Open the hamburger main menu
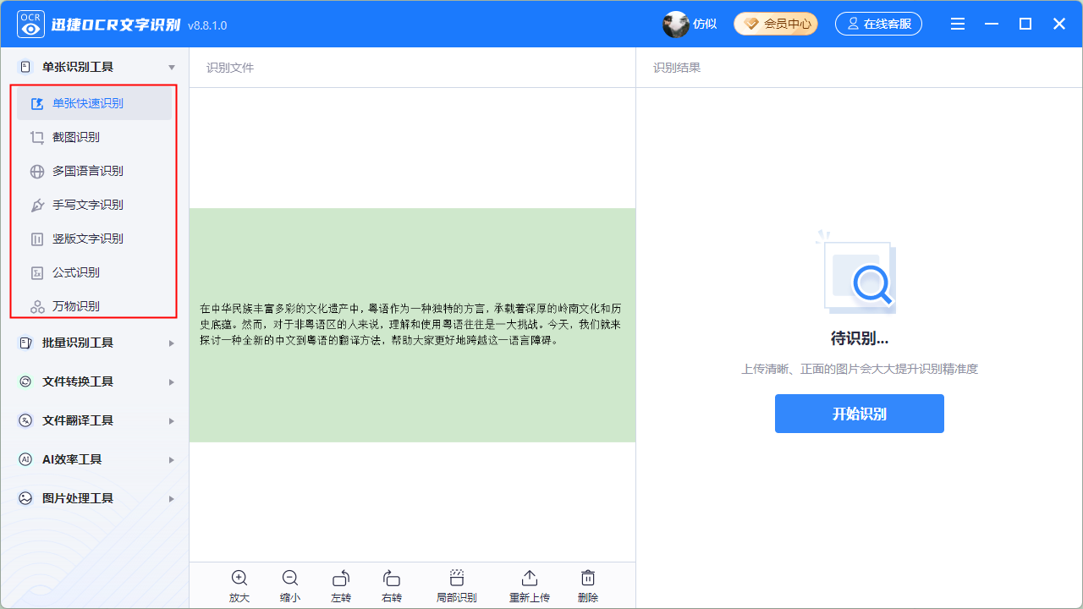1083x609 pixels. point(958,25)
